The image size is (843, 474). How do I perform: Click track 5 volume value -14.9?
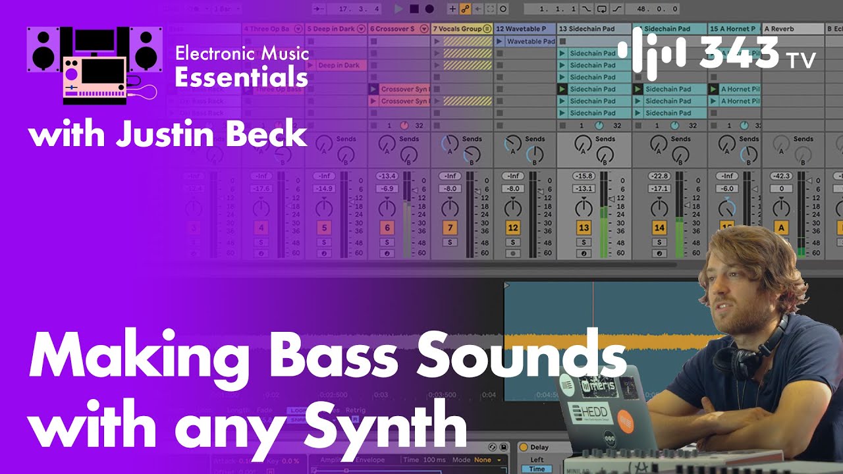(323, 189)
